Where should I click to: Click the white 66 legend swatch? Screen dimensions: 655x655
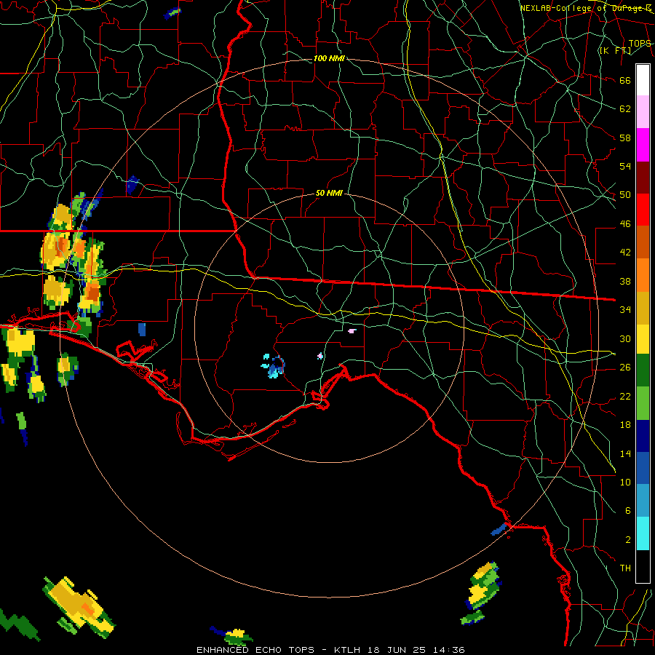click(643, 80)
